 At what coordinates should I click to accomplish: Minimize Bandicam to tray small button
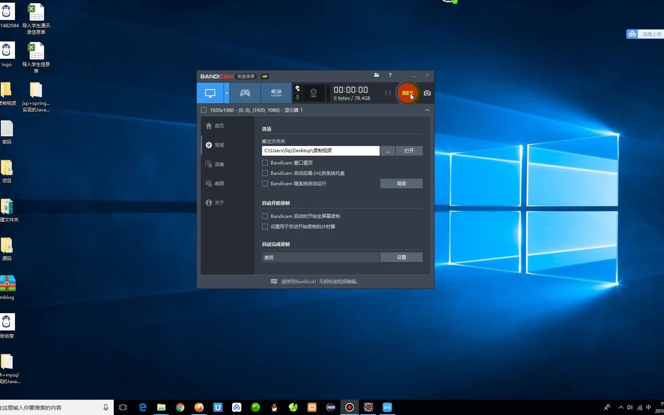(x=403, y=76)
